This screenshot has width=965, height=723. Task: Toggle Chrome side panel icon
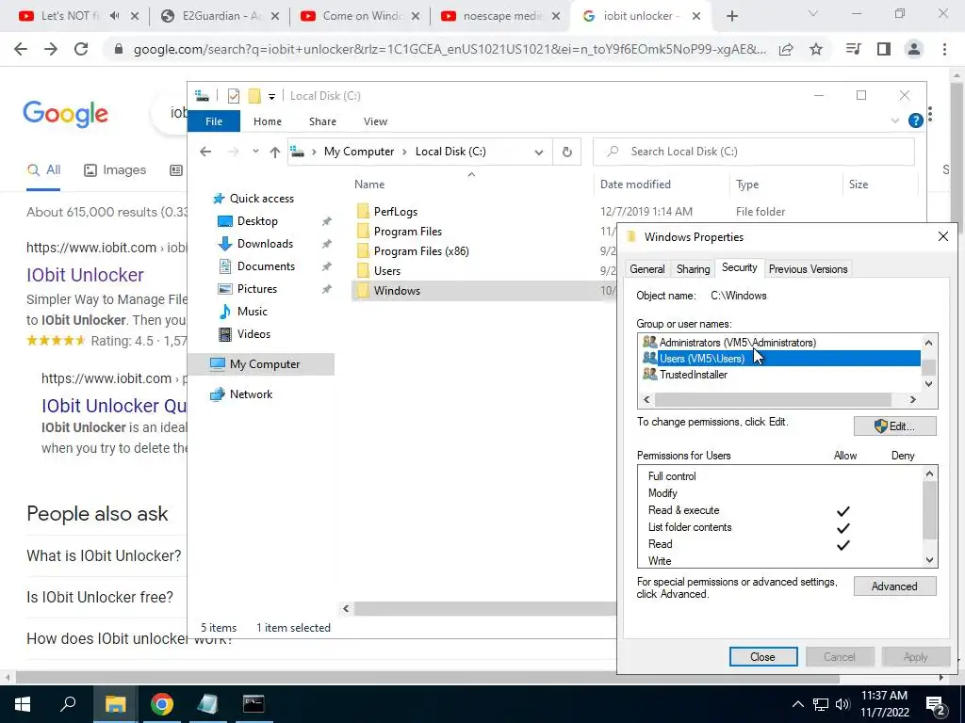(x=884, y=49)
